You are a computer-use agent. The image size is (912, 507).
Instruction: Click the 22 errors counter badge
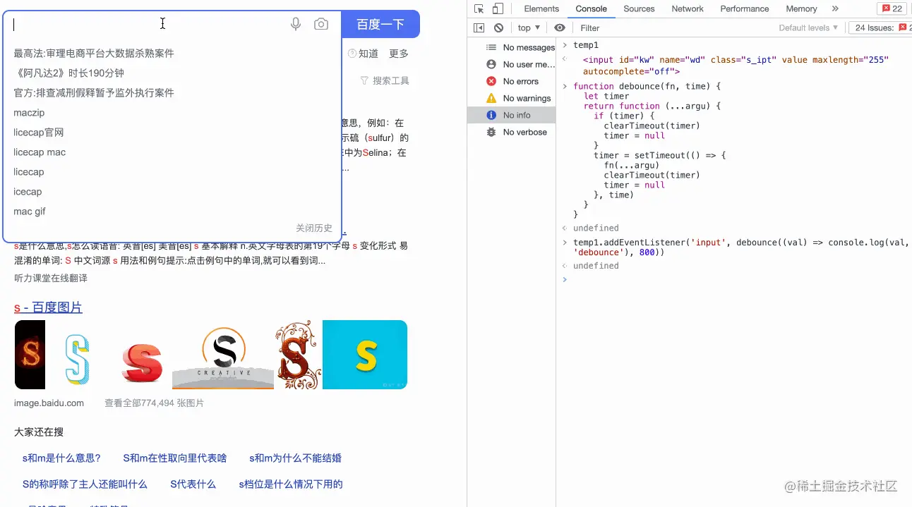click(892, 8)
